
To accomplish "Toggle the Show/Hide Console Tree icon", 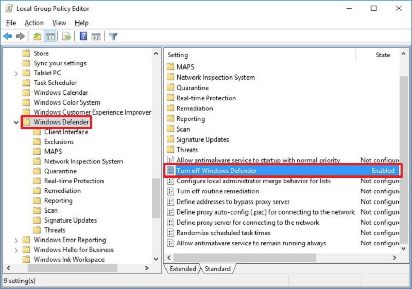I will pos(50,36).
